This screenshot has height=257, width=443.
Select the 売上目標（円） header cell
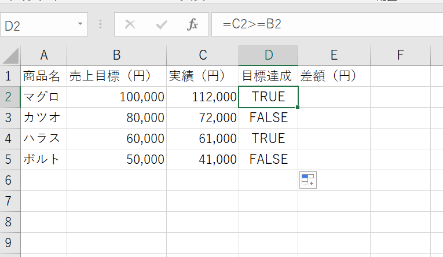116,76
